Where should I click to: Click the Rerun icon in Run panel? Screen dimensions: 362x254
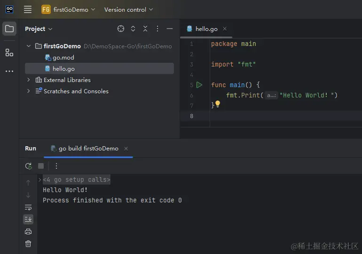pos(29,166)
